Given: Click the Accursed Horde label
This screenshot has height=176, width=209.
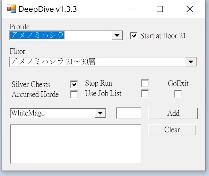Looking at the screenshot, I should (x=35, y=94).
